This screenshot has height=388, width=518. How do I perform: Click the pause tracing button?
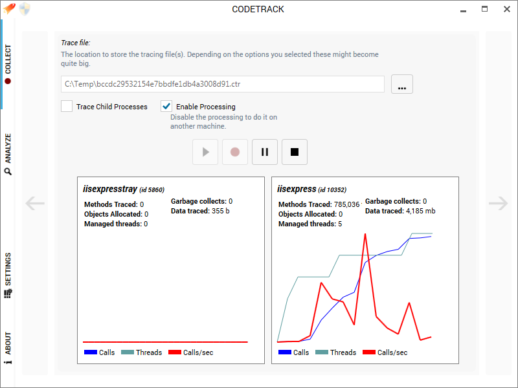[265, 152]
